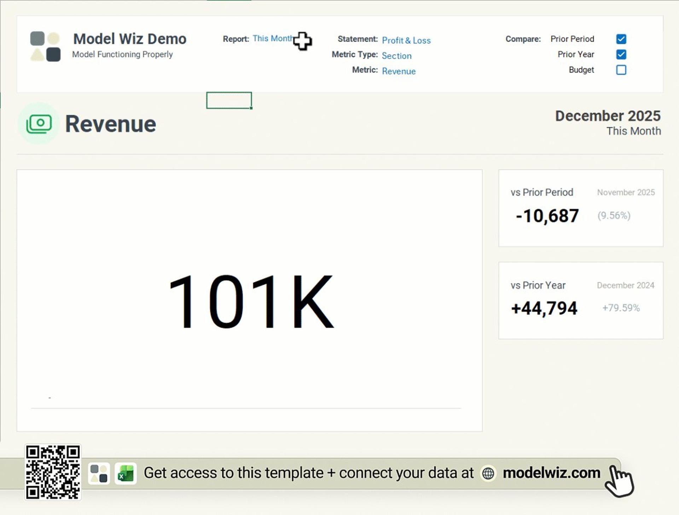Open the Report This Month dropdown
The width and height of the screenshot is (679, 515).
tap(272, 39)
